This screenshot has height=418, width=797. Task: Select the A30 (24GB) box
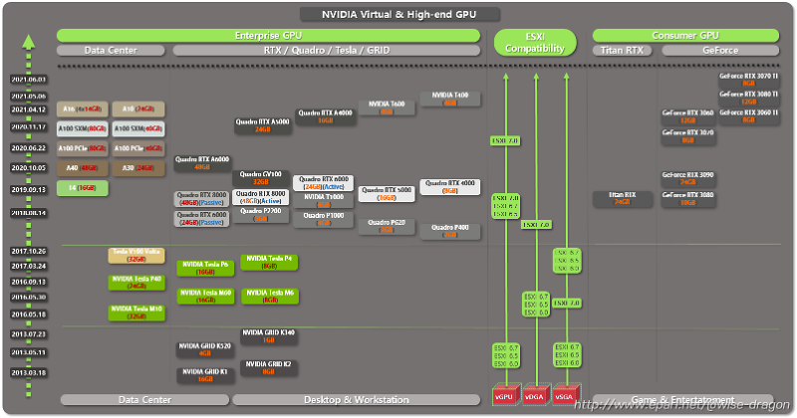138,168
